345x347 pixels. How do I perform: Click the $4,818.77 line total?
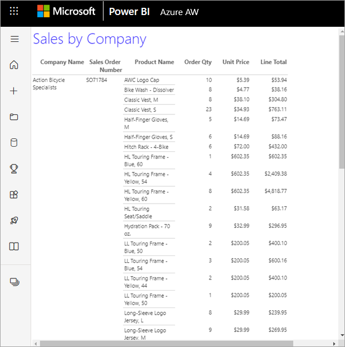coord(275,191)
